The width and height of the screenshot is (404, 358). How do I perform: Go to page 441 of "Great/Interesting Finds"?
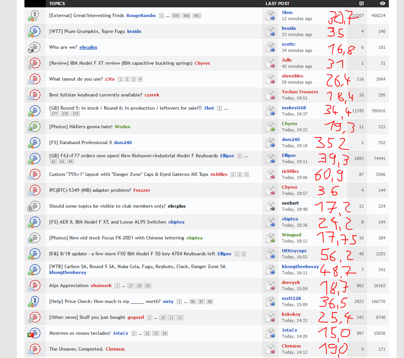197,16
